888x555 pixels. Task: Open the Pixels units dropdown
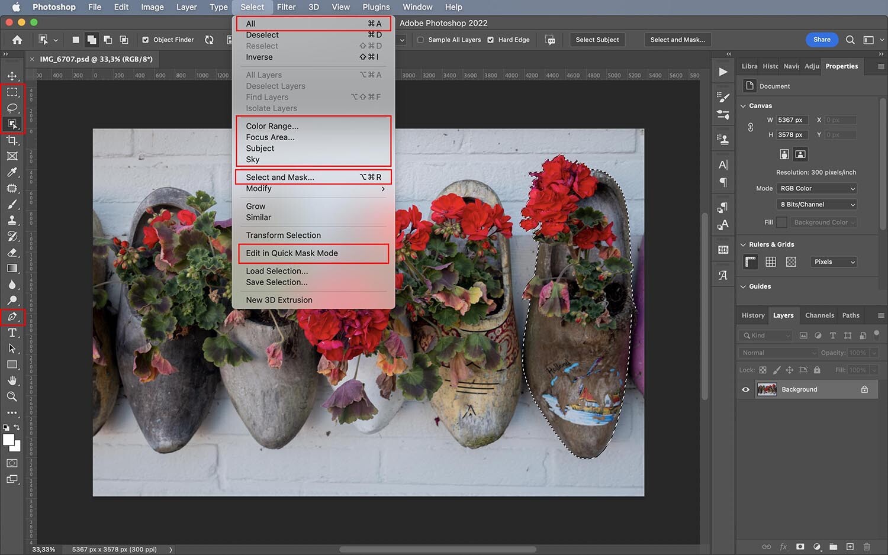click(834, 262)
